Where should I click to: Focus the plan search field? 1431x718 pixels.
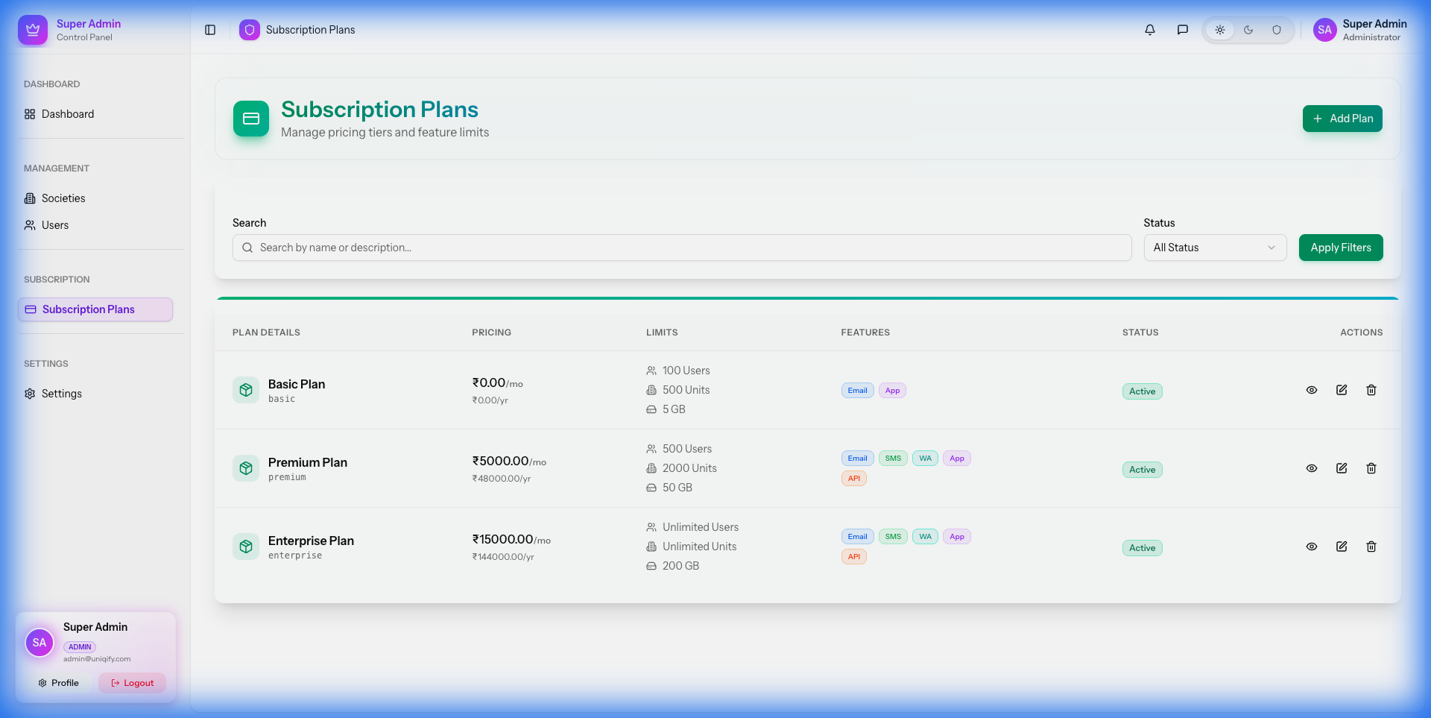682,248
